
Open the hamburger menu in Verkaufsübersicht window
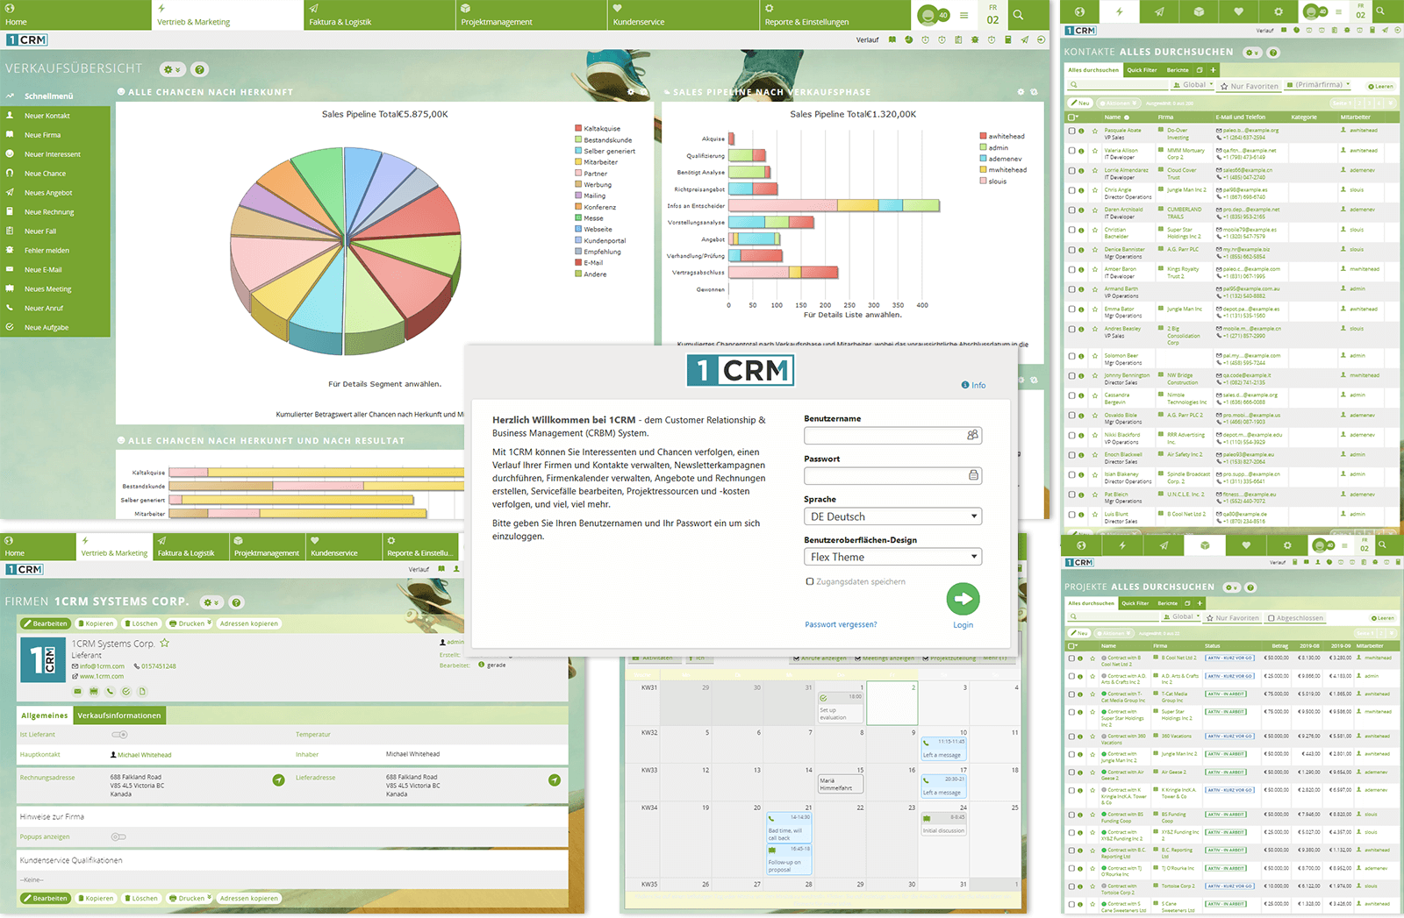pos(964,15)
